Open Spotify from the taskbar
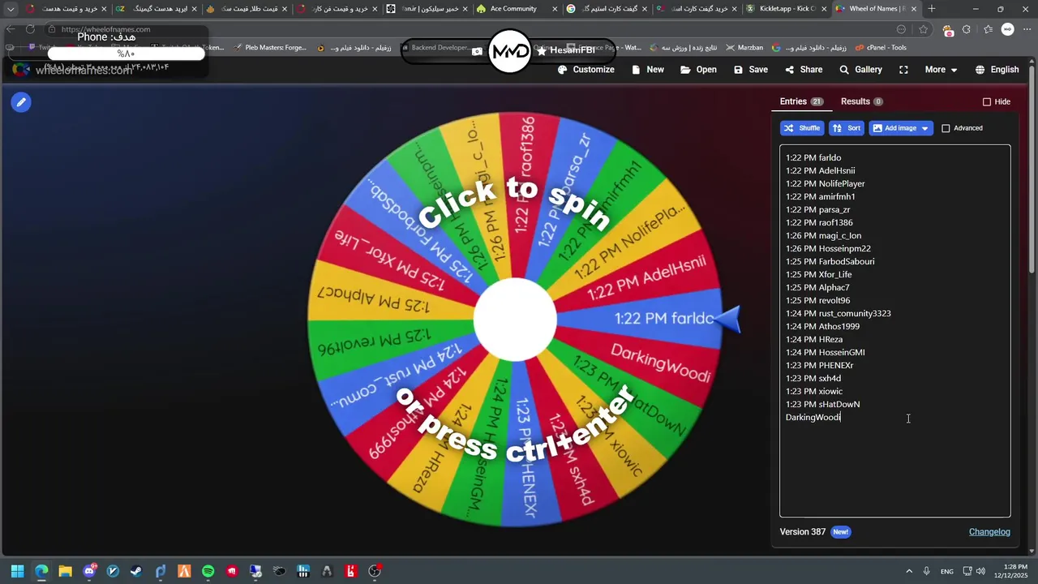 pos(208,571)
